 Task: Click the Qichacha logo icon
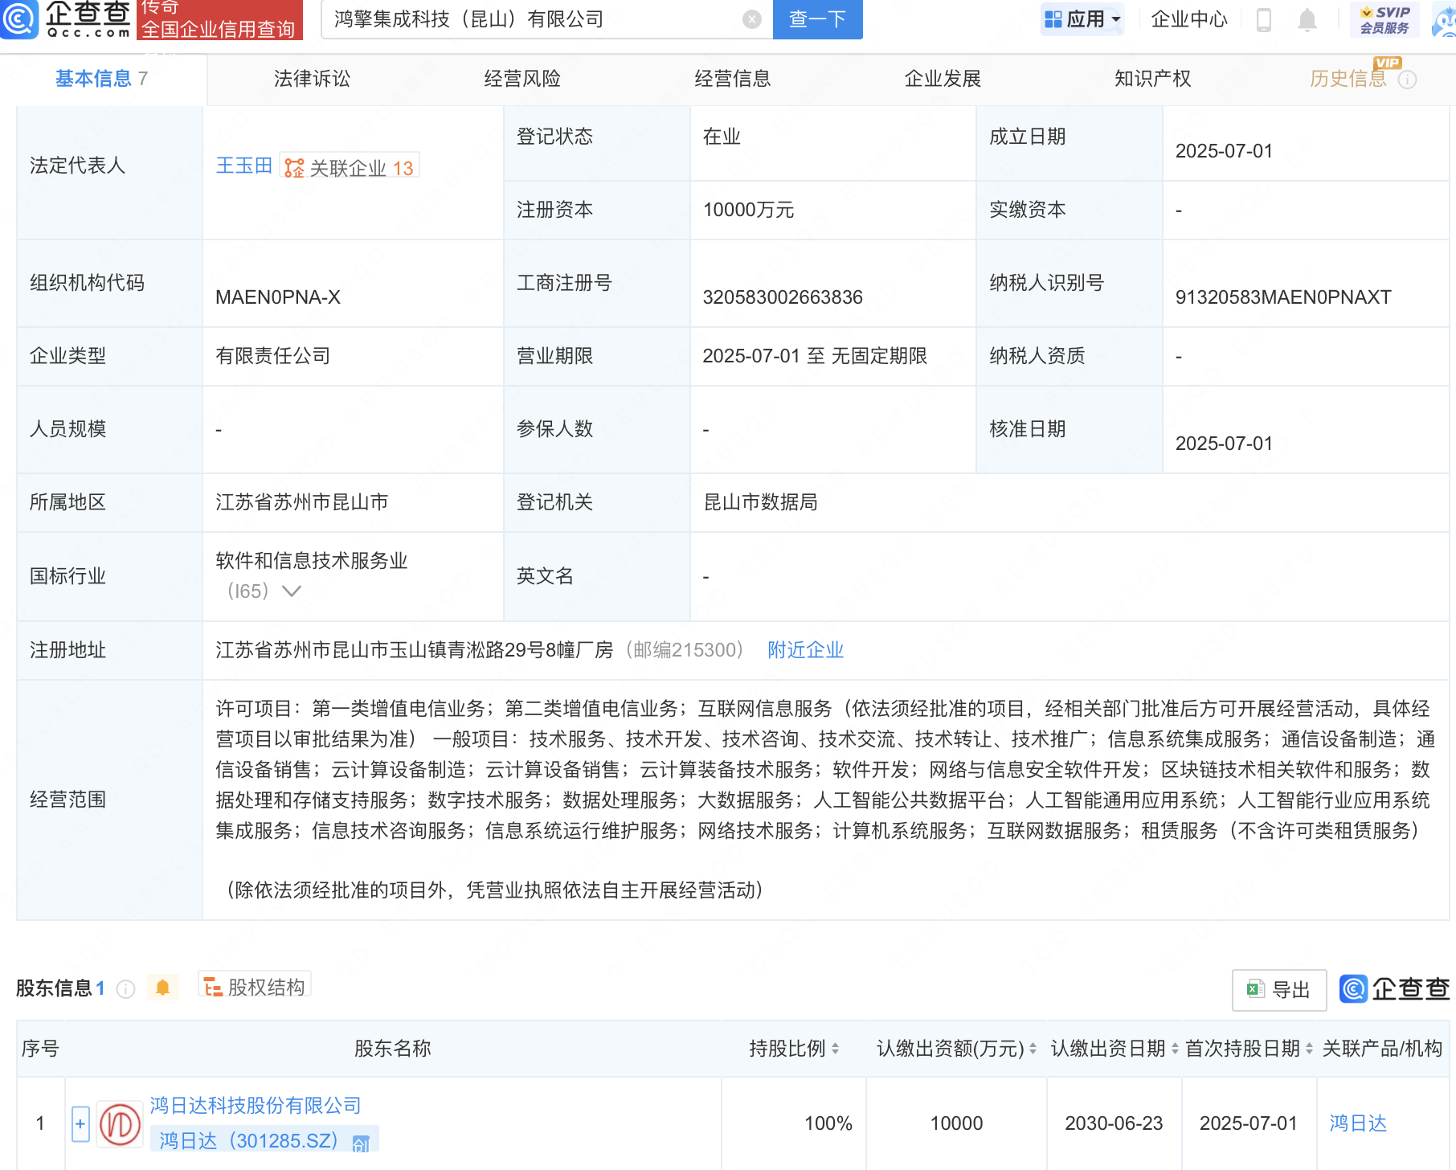(18, 18)
